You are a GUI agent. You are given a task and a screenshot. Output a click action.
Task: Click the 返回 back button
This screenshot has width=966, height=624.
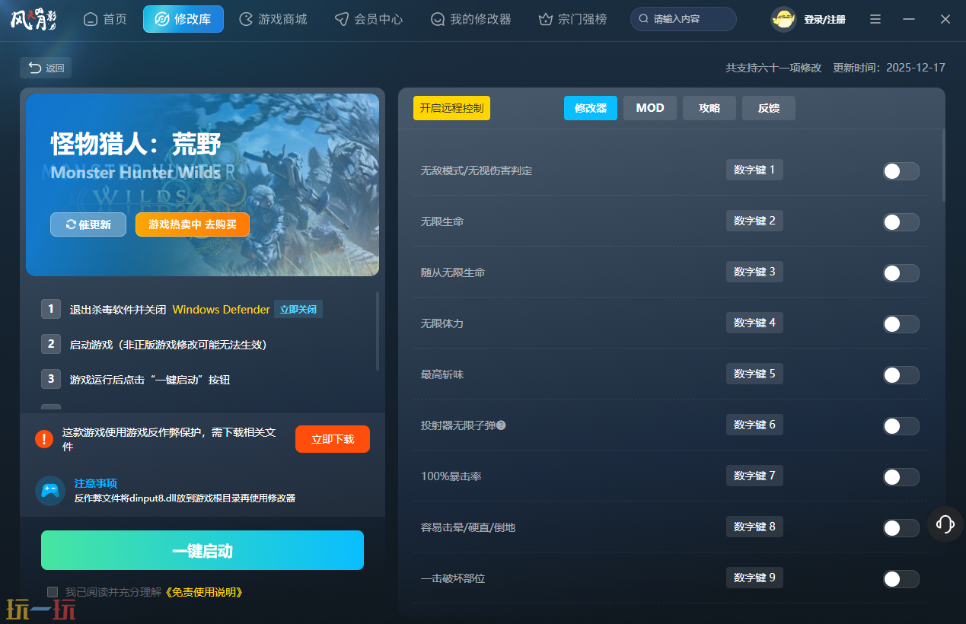[x=46, y=68]
